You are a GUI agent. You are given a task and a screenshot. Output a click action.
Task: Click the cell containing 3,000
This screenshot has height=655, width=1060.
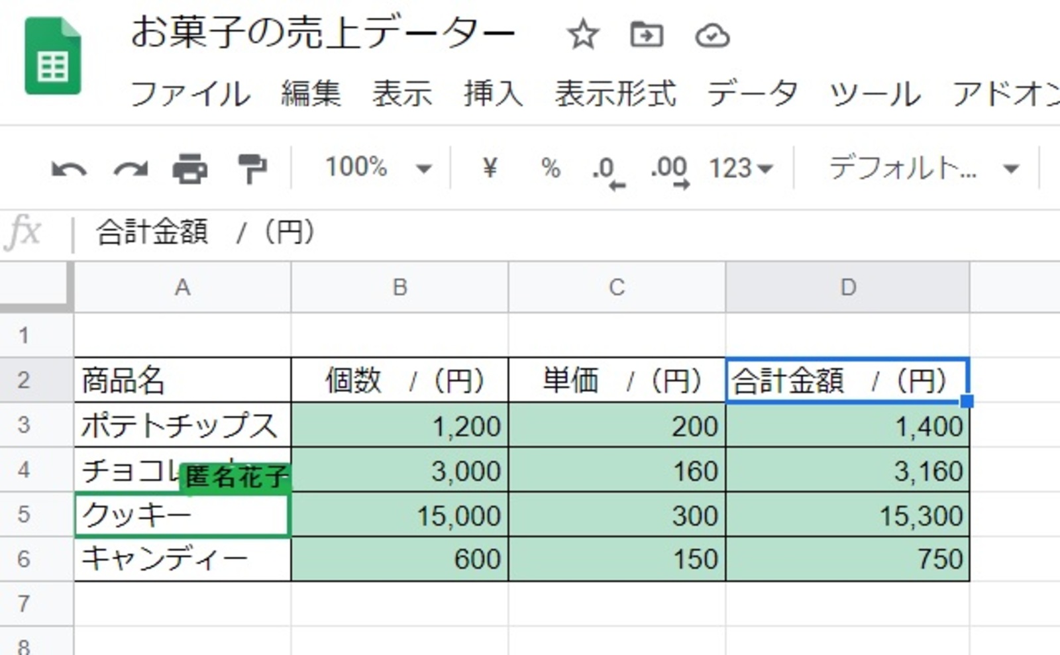399,470
